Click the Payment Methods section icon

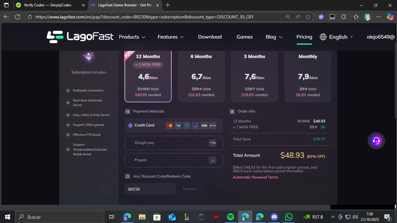click(x=128, y=111)
